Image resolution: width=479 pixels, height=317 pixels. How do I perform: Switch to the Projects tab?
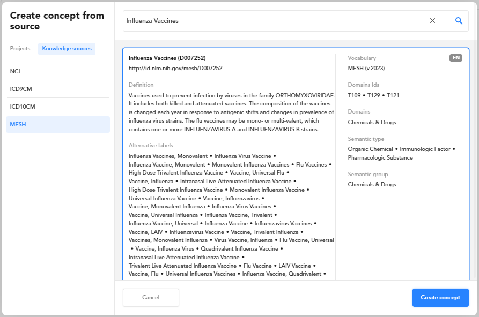(x=20, y=49)
